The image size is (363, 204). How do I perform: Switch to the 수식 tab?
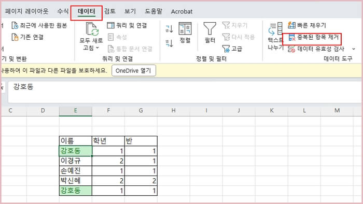tap(63, 11)
